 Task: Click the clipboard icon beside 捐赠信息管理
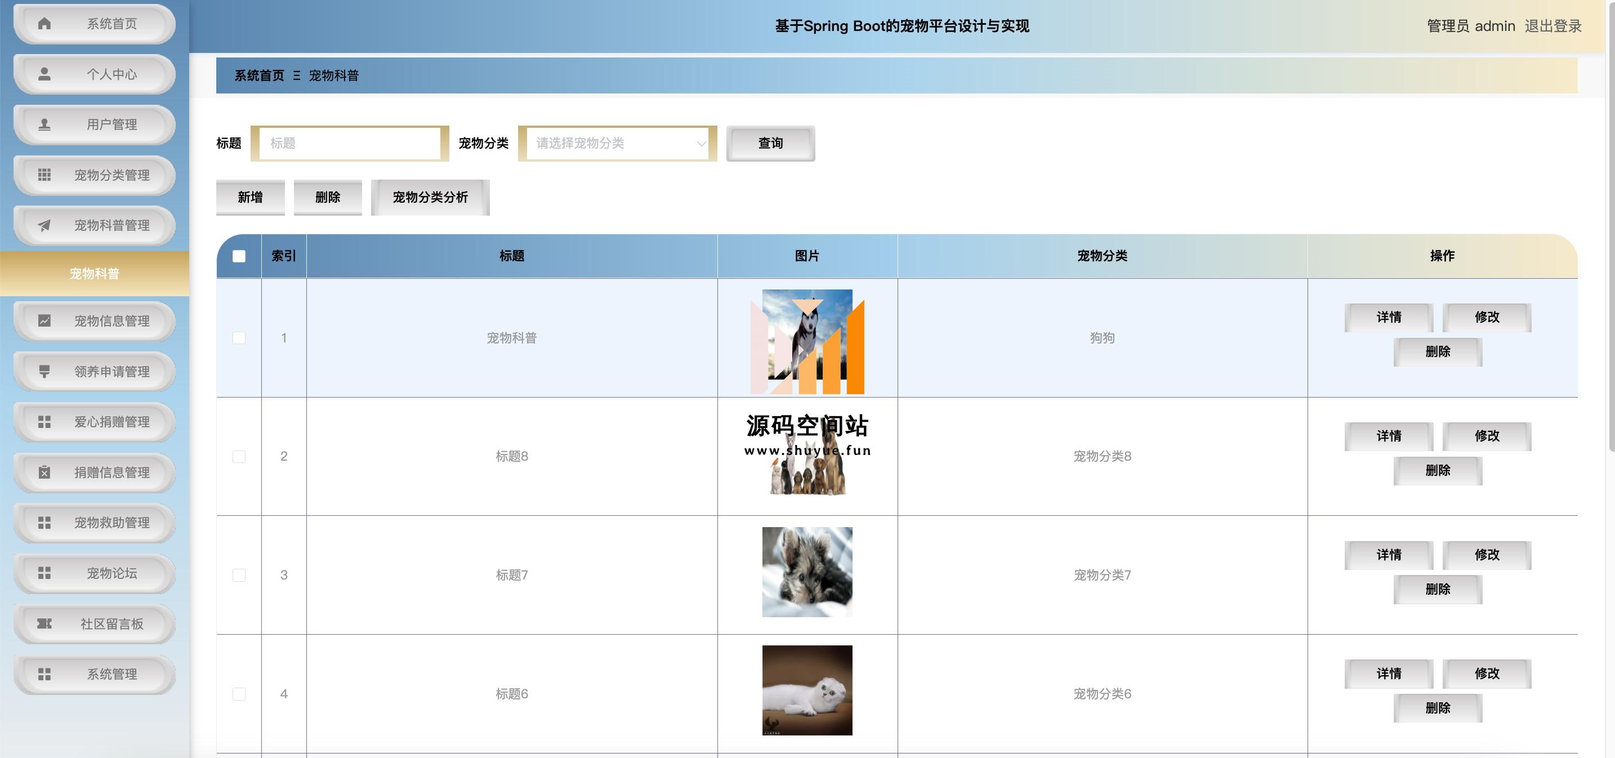pyautogui.click(x=44, y=472)
